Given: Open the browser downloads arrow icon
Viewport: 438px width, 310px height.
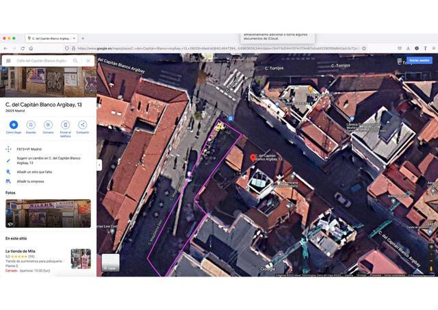Looking at the screenshot, I should (408, 49).
